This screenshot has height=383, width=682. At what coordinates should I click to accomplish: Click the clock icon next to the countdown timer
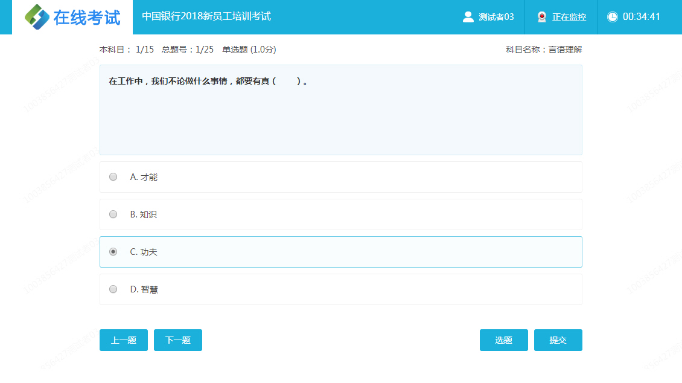[x=612, y=17]
